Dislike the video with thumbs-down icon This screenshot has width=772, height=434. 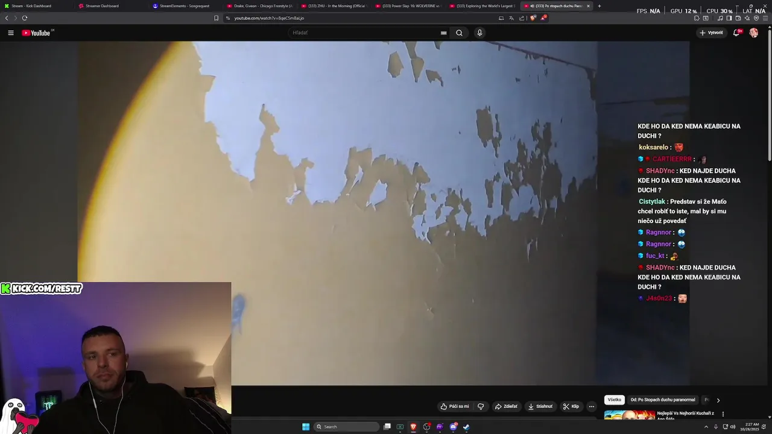tap(481, 406)
